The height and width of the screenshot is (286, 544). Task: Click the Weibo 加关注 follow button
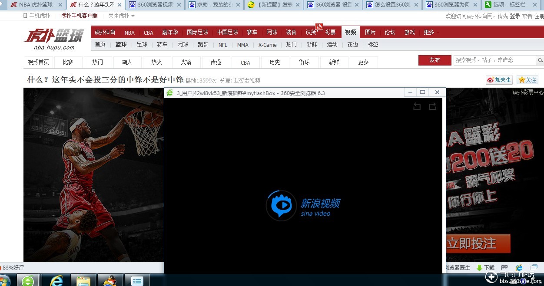[x=499, y=80]
